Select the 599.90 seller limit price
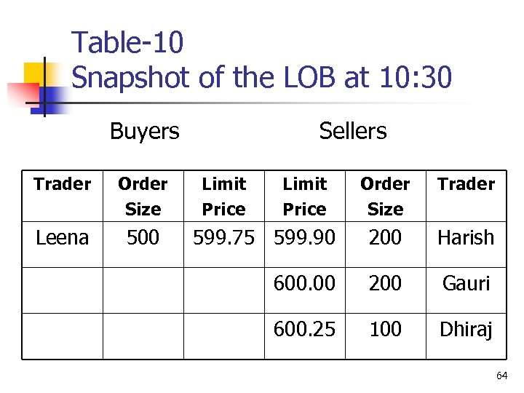The width and height of the screenshot is (524, 393). click(304, 237)
